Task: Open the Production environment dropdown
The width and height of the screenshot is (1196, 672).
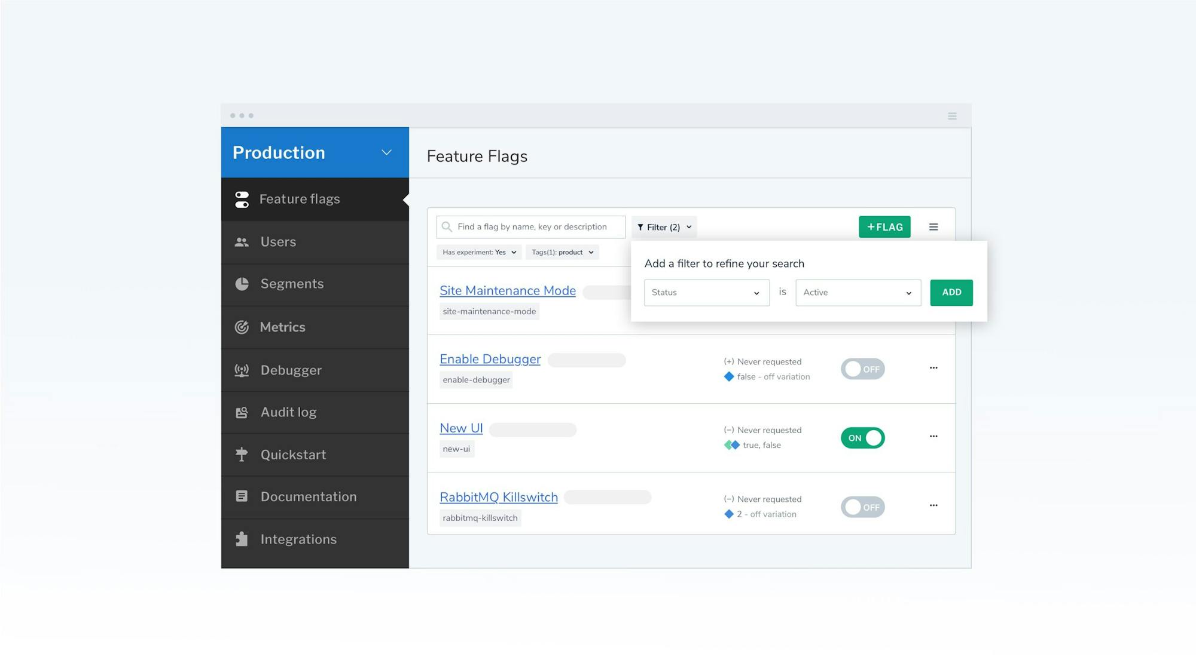Action: tap(386, 152)
